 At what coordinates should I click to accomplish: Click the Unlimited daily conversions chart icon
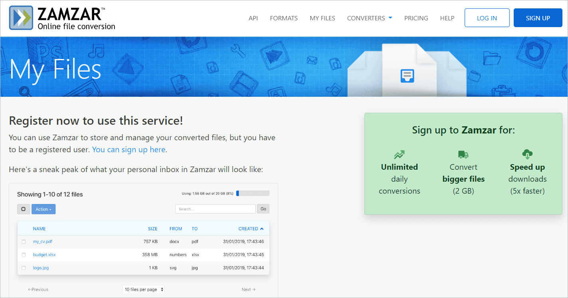point(399,154)
